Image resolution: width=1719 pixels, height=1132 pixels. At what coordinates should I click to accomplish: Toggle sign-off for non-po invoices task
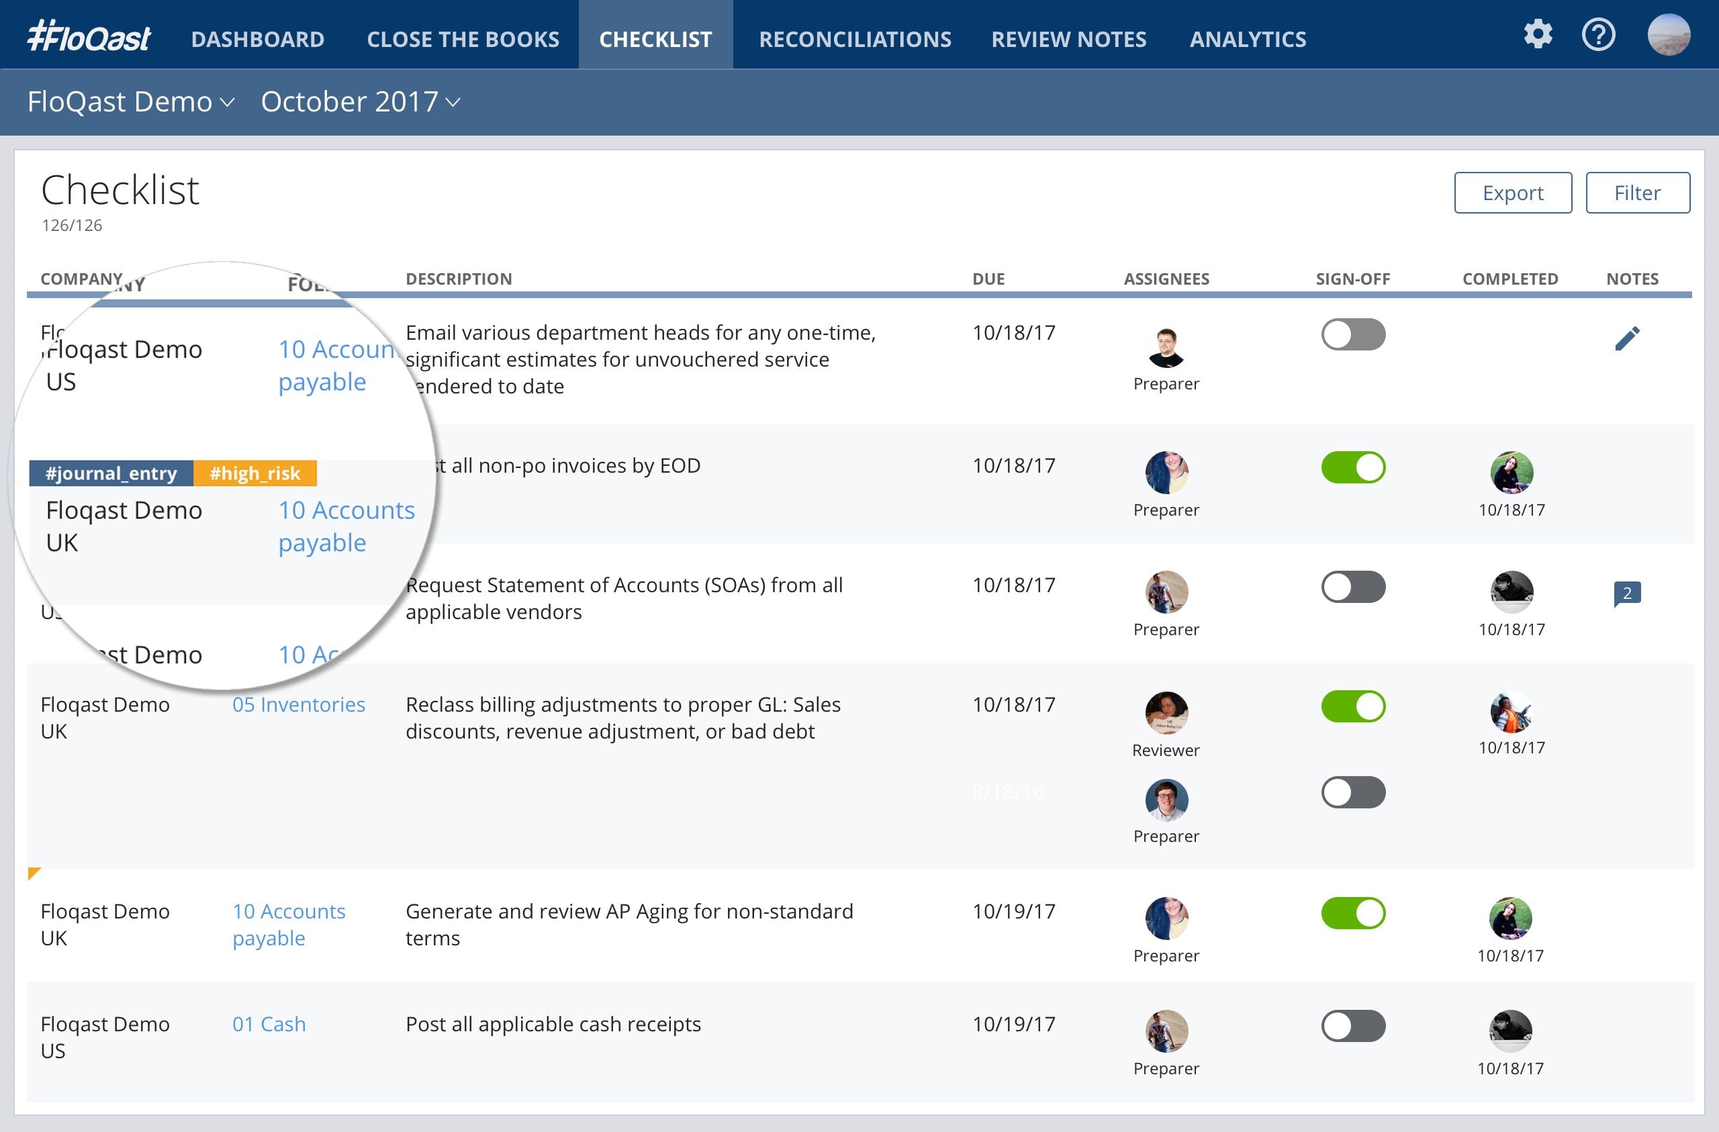click(x=1353, y=467)
